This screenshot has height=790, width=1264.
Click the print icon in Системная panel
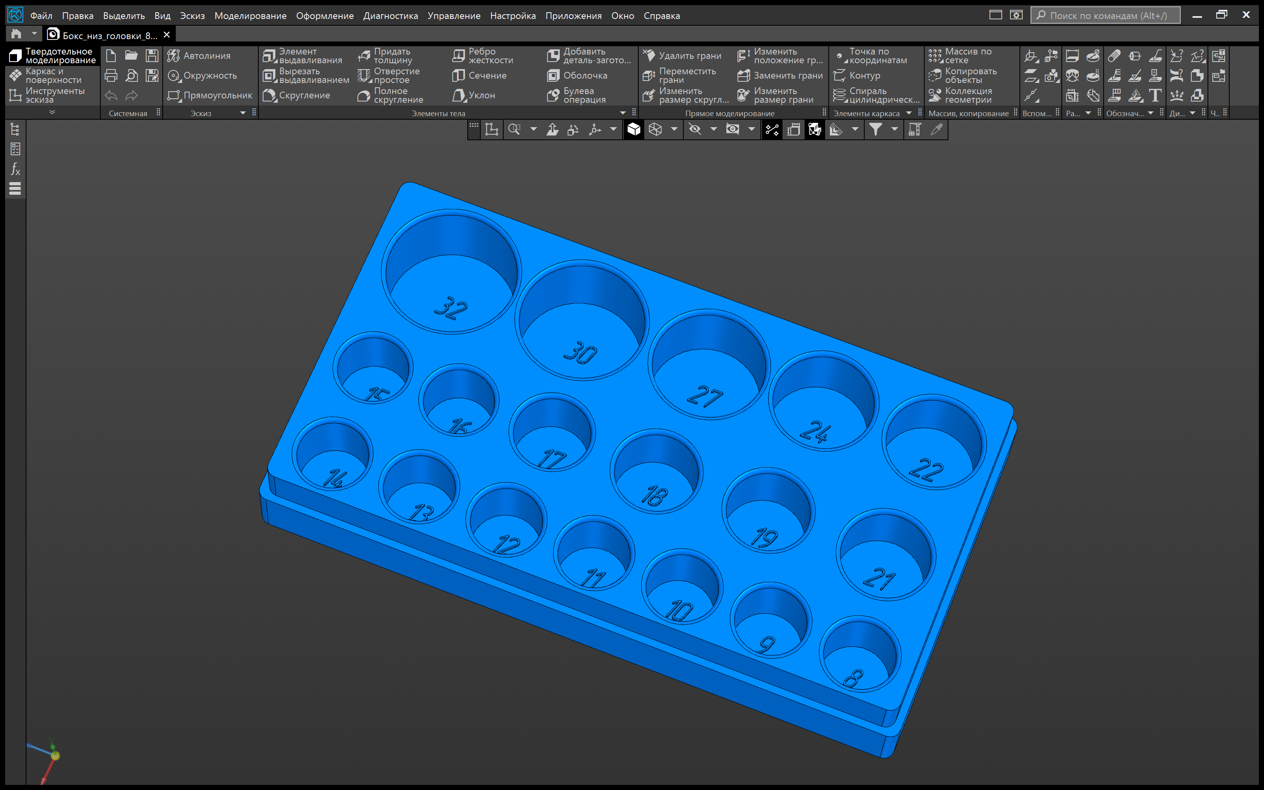tap(111, 75)
